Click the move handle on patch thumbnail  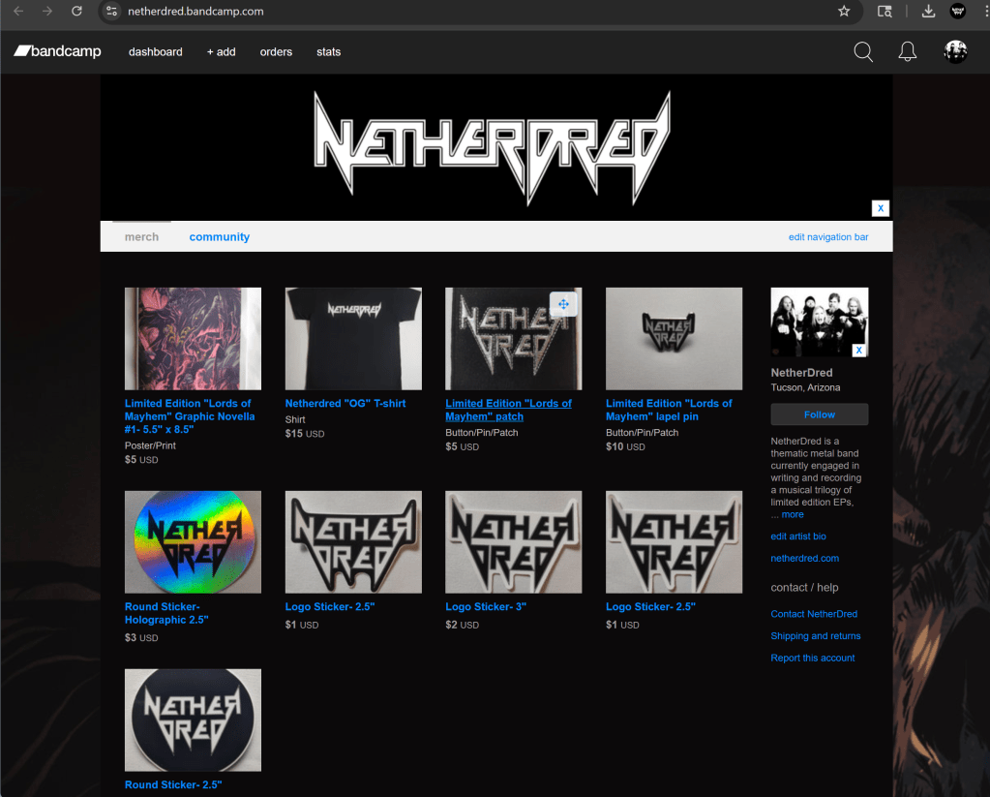(x=563, y=304)
